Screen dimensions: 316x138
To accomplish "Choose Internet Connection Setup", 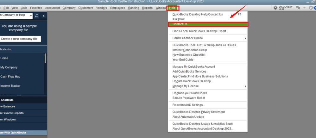I will pos(208,50).
